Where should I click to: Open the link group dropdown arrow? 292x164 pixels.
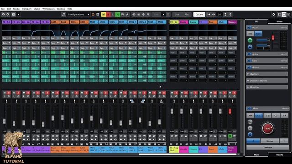click(x=163, y=14)
